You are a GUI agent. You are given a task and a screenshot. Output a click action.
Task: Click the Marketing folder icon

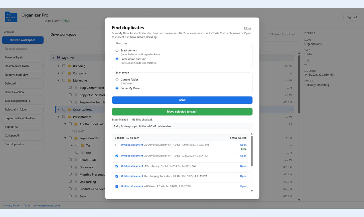coord(69,81)
